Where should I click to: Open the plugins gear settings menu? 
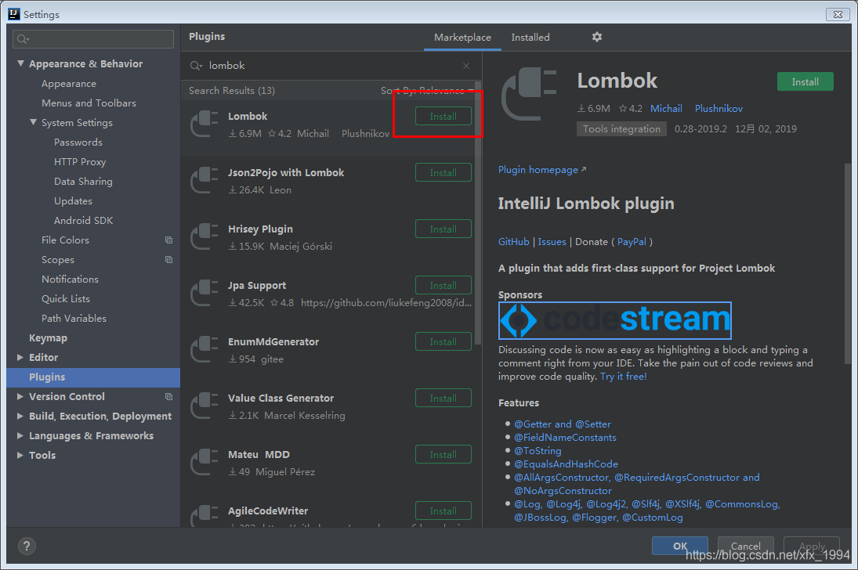597,37
